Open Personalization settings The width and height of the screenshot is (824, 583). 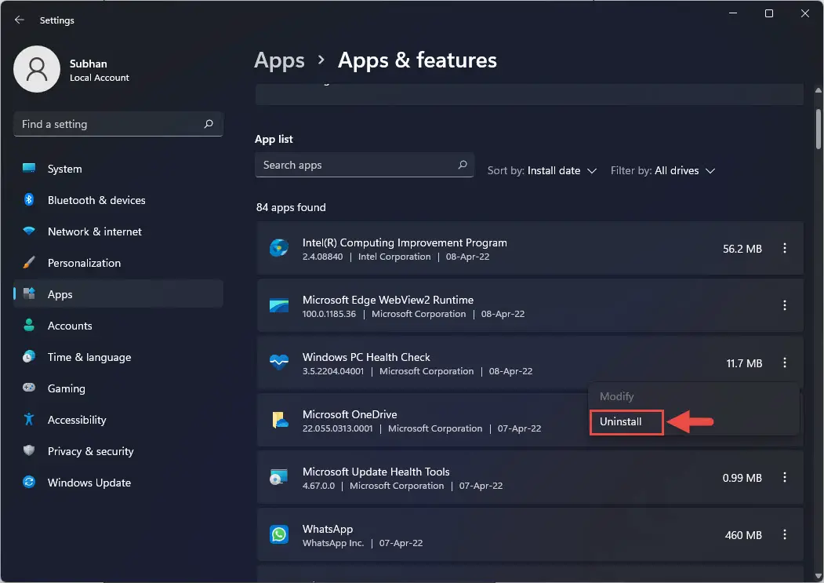[x=118, y=263]
